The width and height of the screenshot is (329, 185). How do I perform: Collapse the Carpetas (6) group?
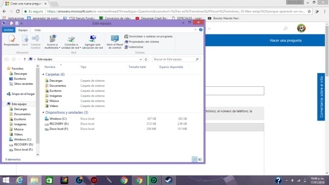[x=43, y=75]
